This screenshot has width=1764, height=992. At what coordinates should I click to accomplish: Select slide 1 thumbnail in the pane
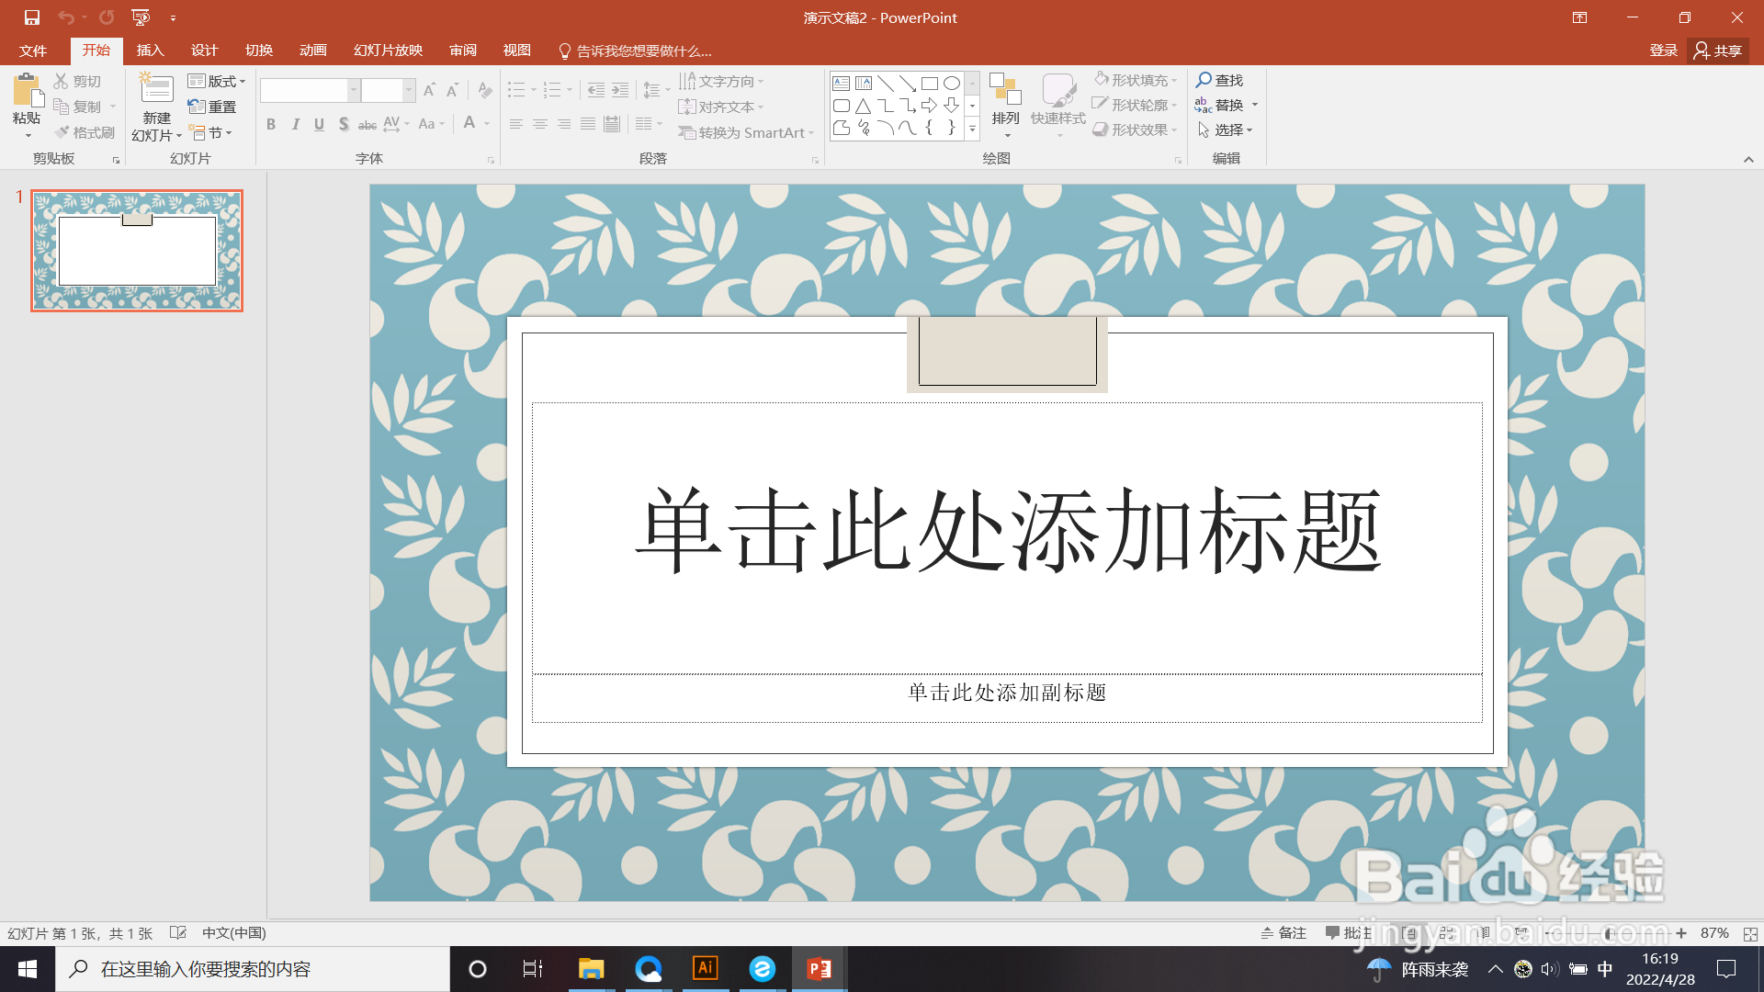[x=136, y=250]
